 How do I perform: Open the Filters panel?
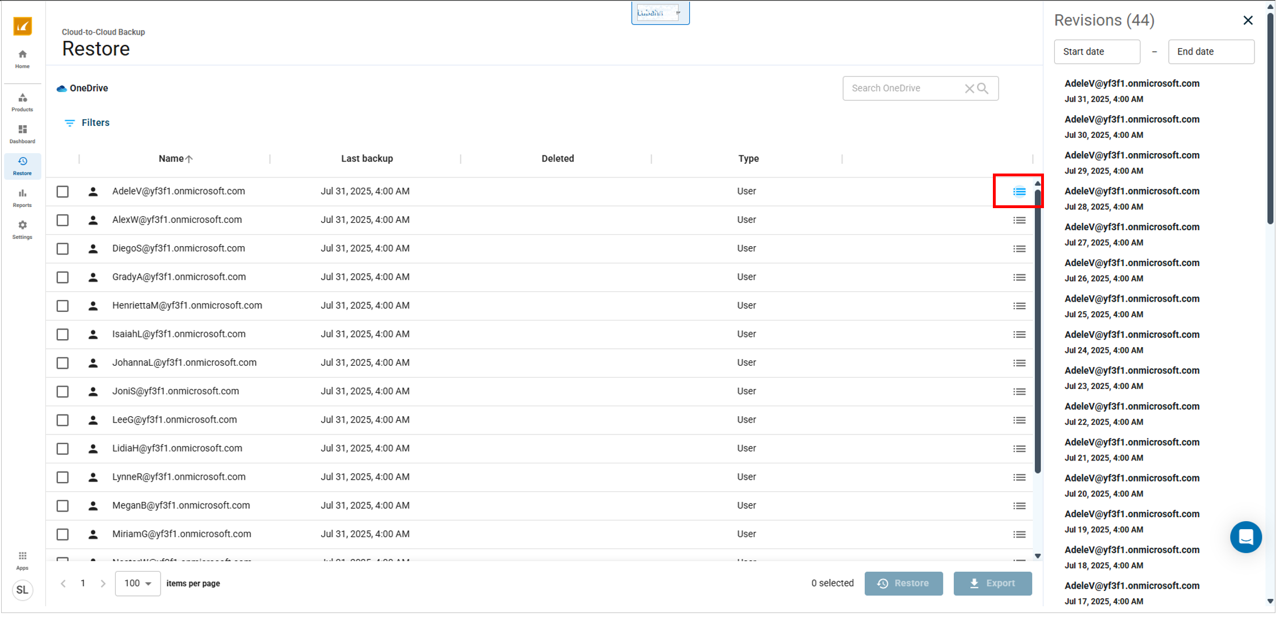87,122
